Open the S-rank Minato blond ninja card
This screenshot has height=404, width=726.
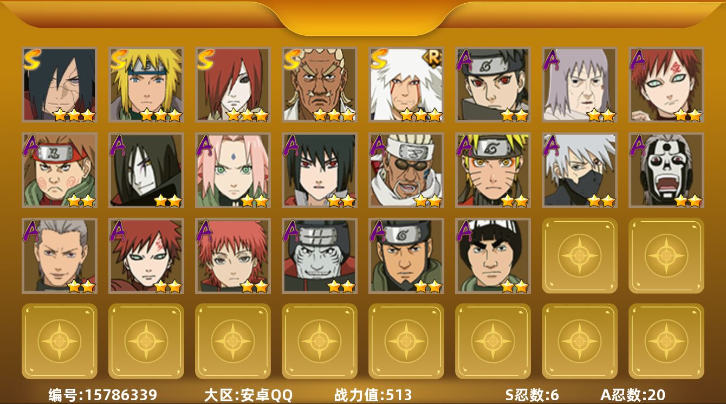click(146, 84)
